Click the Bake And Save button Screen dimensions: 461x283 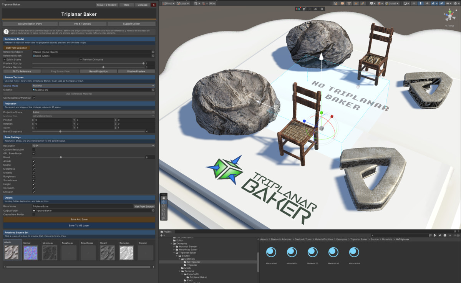79,219
